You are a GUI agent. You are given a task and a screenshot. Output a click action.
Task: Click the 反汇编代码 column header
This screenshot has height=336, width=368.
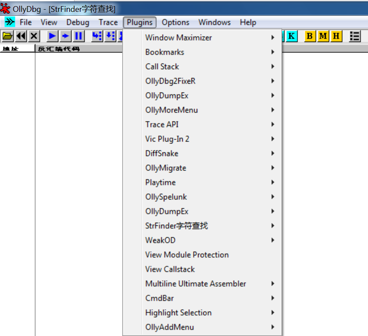[79, 49]
